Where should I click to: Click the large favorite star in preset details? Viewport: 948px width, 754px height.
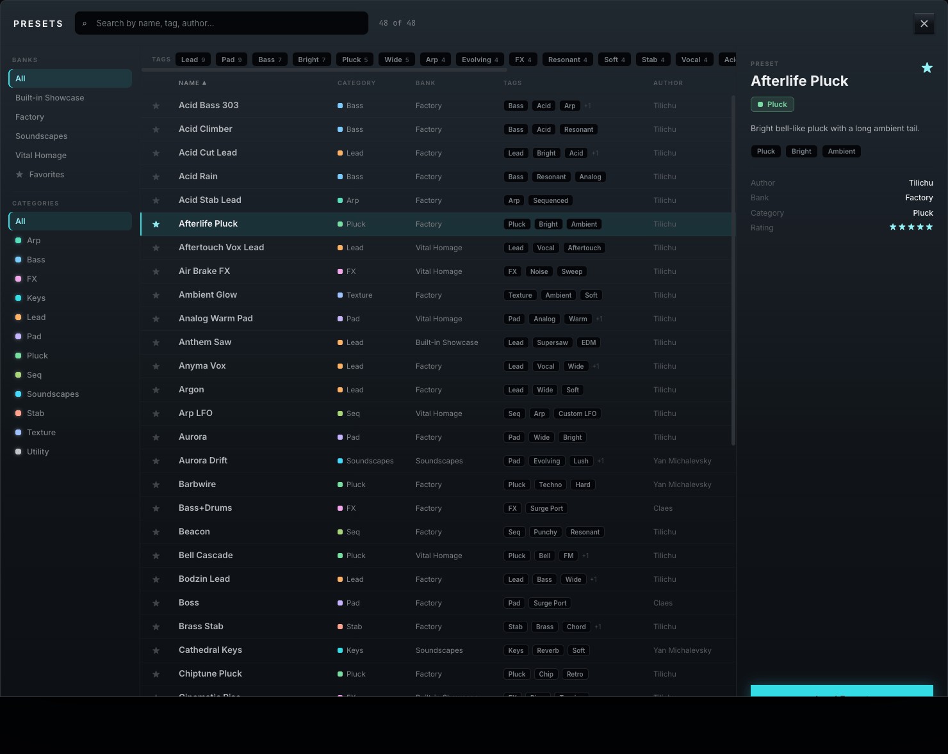[x=927, y=68]
